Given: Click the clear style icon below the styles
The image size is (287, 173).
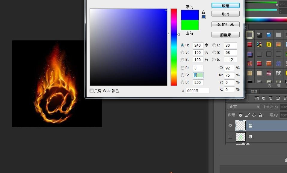Looking at the screenshot, I should (x=269, y=86).
